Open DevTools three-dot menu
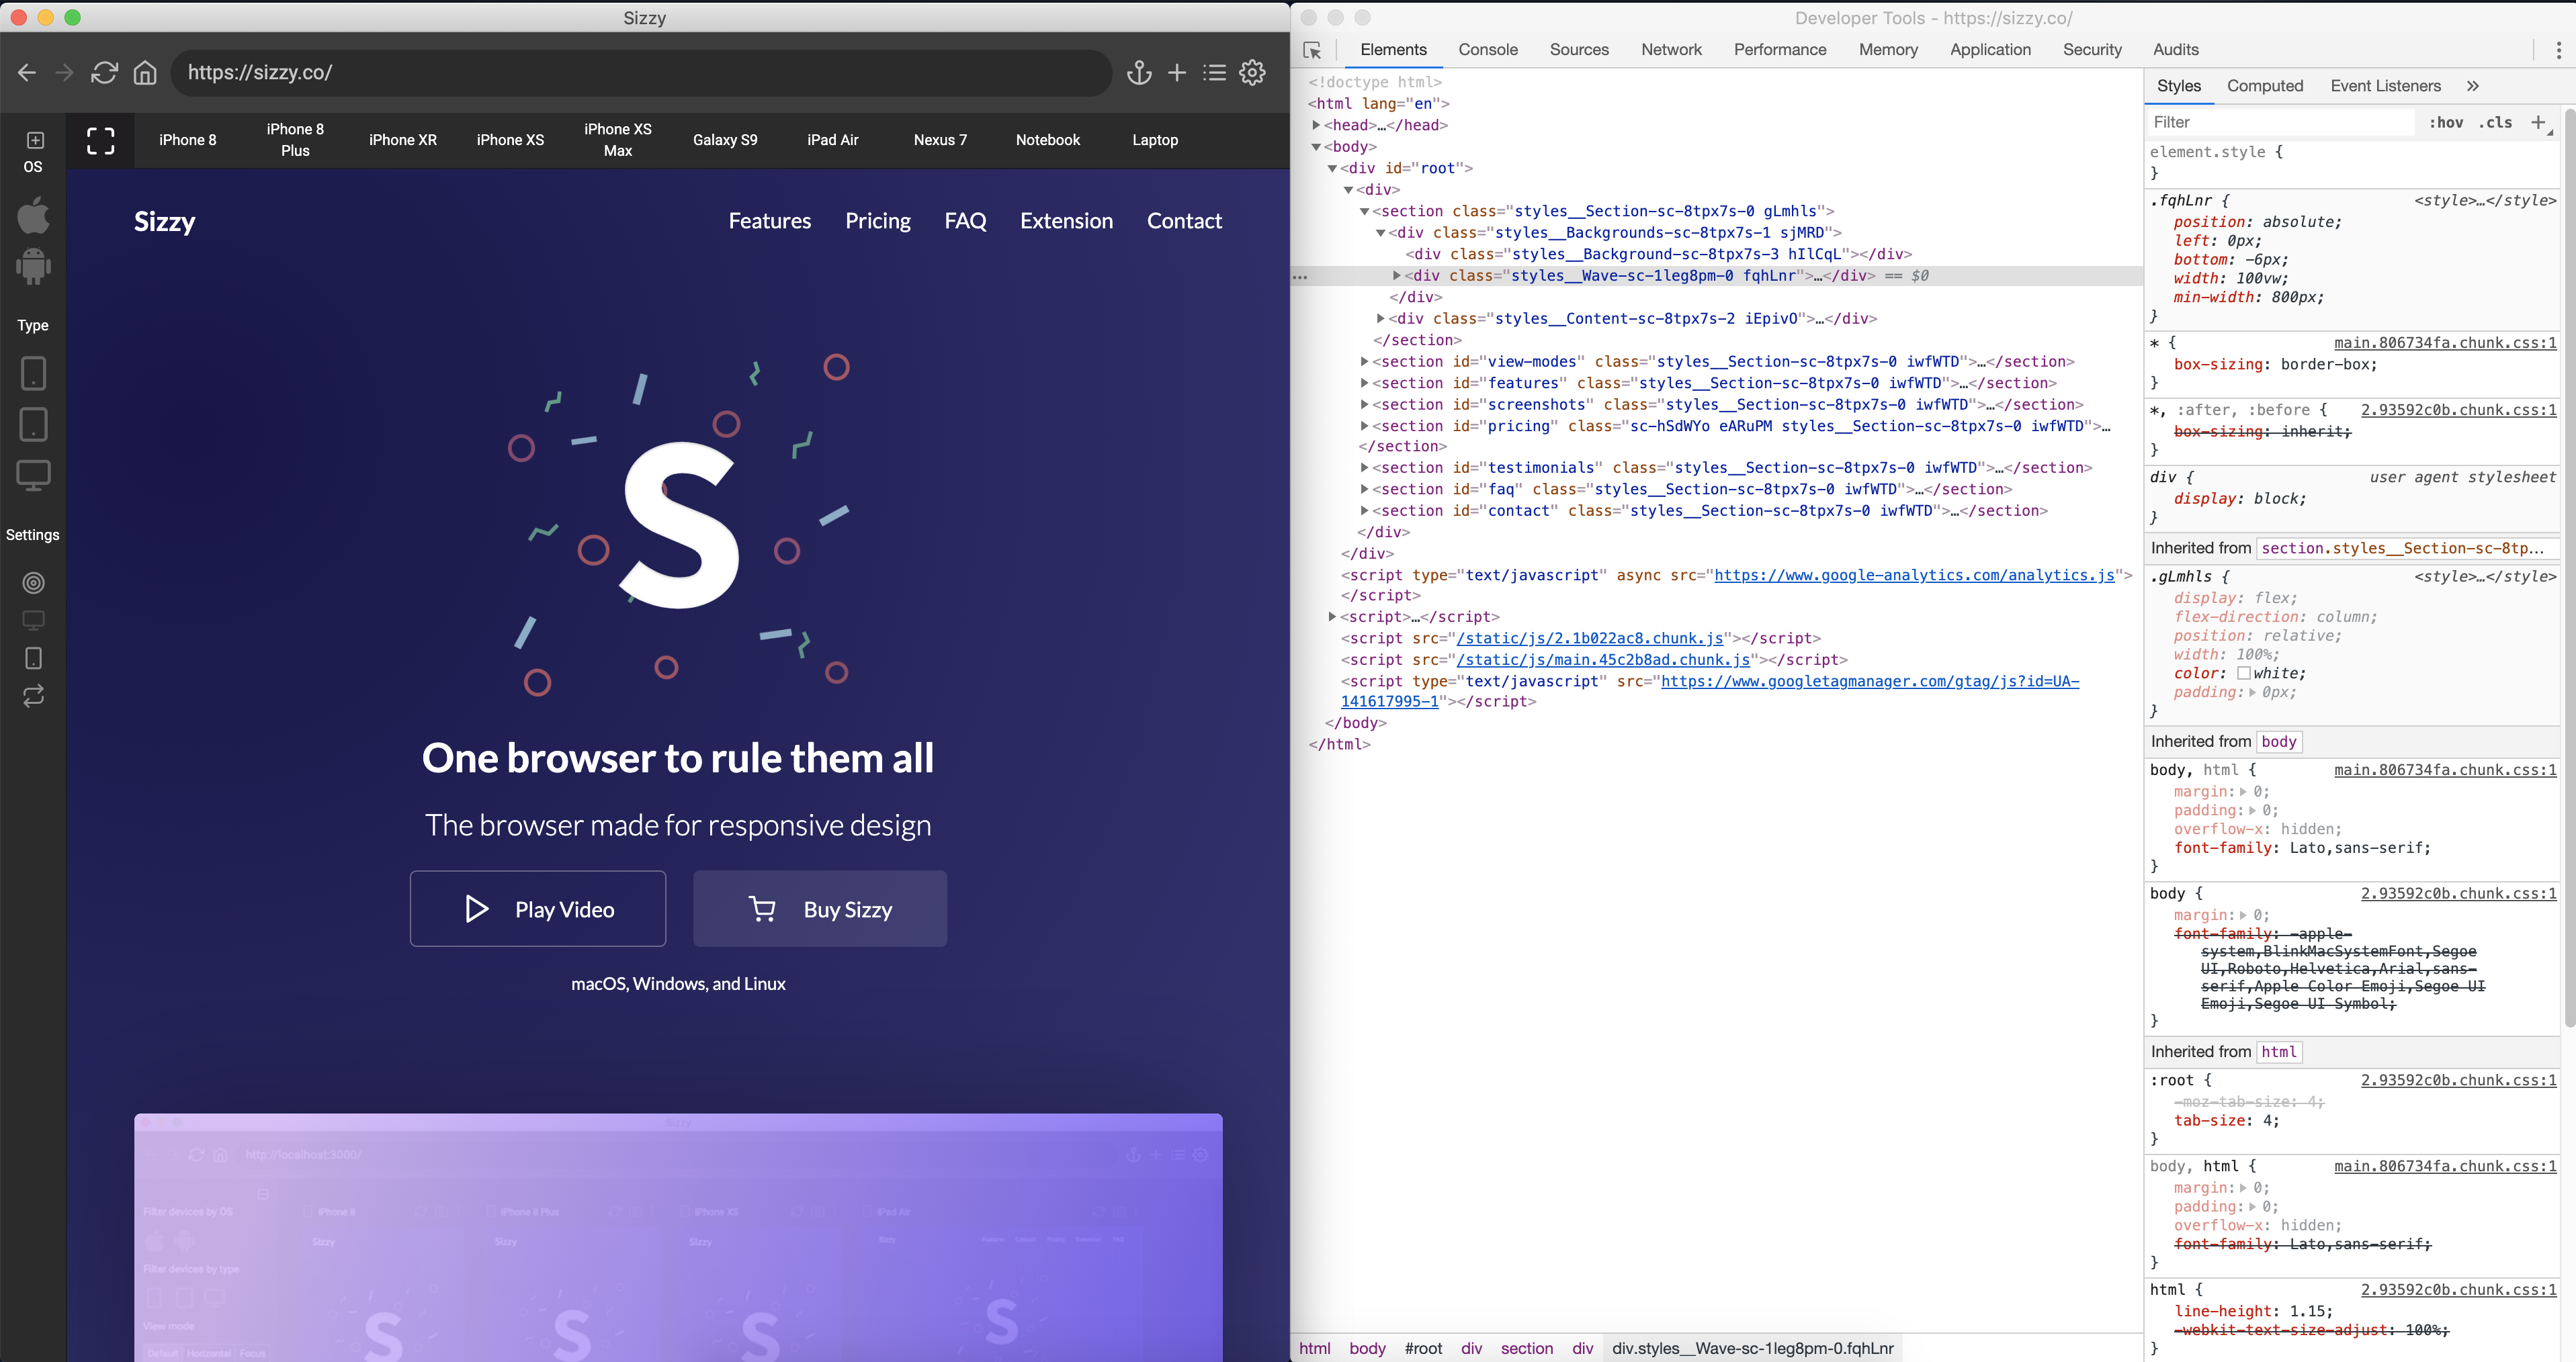The image size is (2576, 1362). click(x=2559, y=50)
